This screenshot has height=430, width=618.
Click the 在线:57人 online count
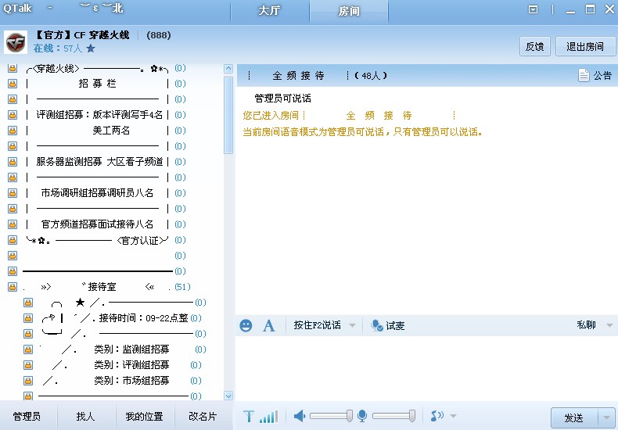pyautogui.click(x=58, y=48)
